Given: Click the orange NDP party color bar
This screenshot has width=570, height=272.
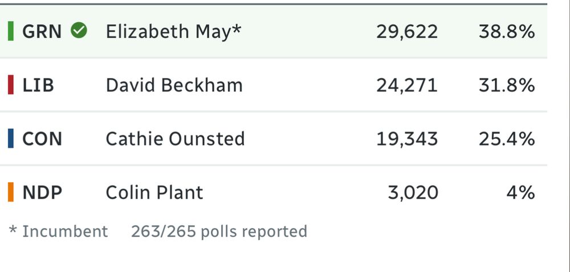Looking at the screenshot, I should click(x=11, y=192).
